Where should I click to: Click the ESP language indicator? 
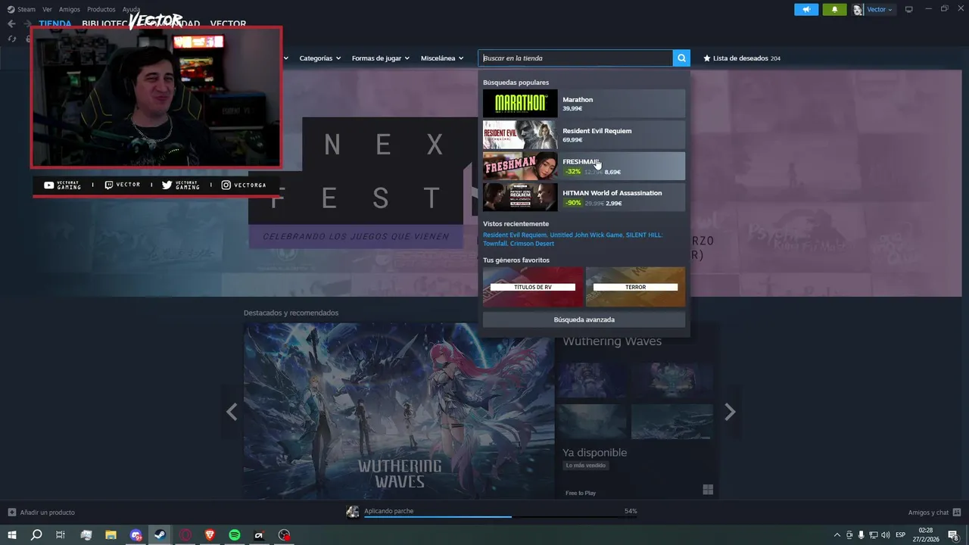pos(901,535)
